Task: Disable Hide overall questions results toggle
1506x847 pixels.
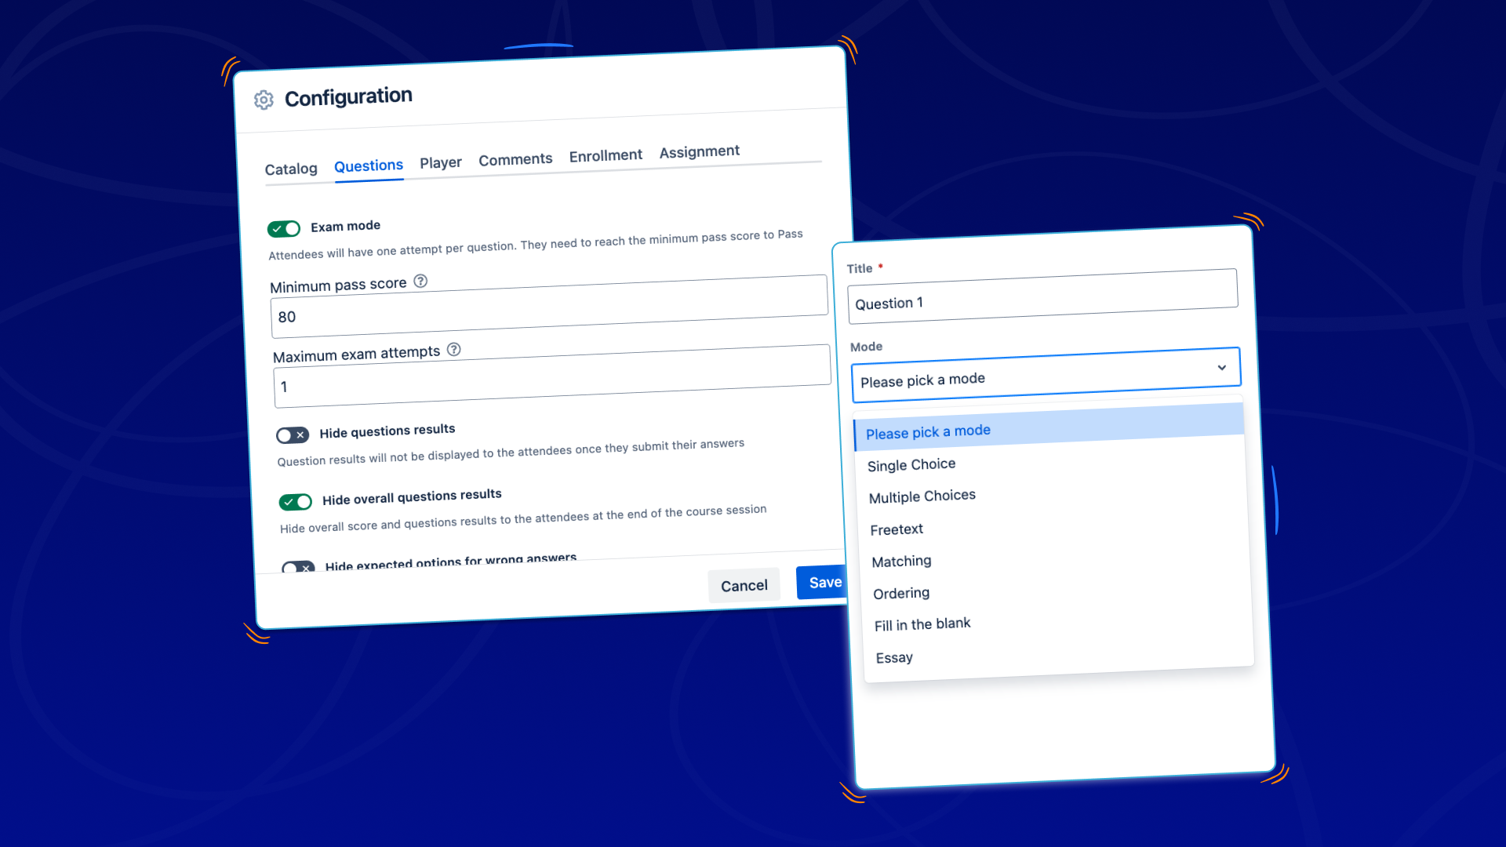Action: (x=296, y=501)
